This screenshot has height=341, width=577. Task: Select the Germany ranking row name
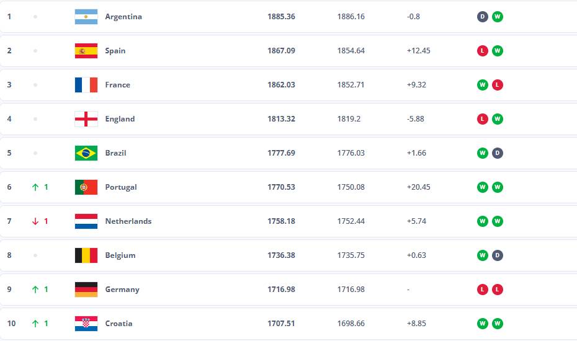122,290
